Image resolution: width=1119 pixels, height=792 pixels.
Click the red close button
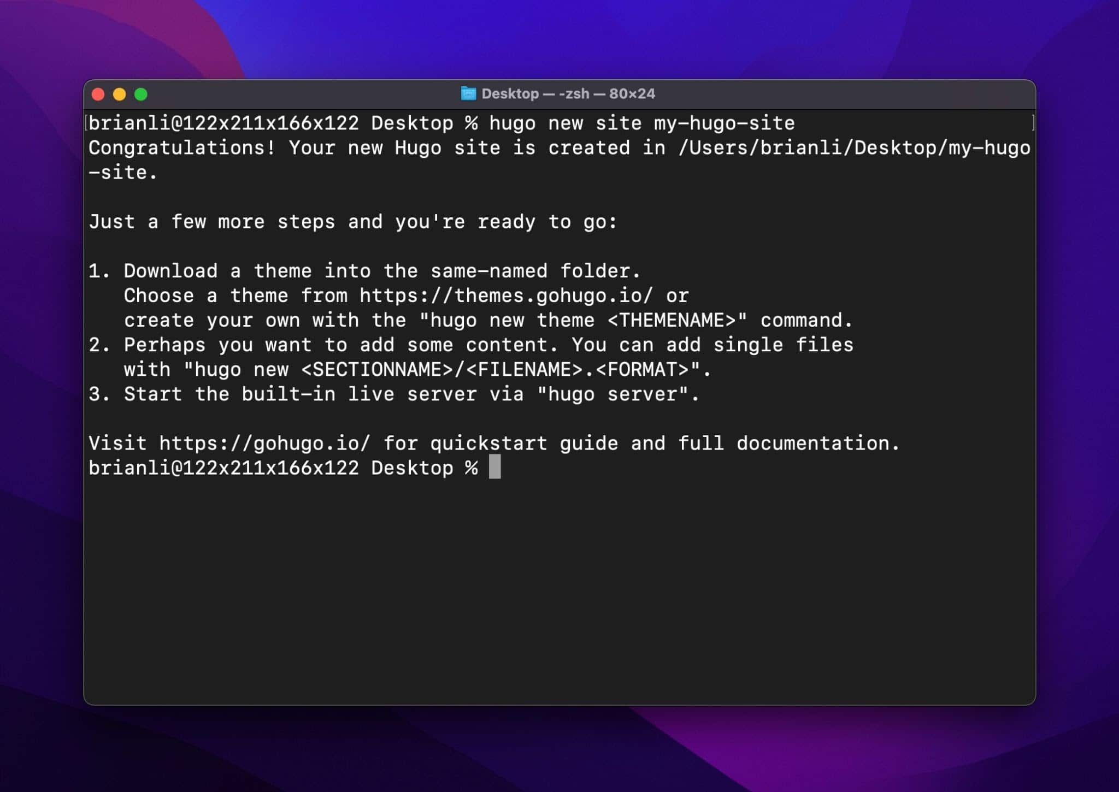[x=97, y=94]
